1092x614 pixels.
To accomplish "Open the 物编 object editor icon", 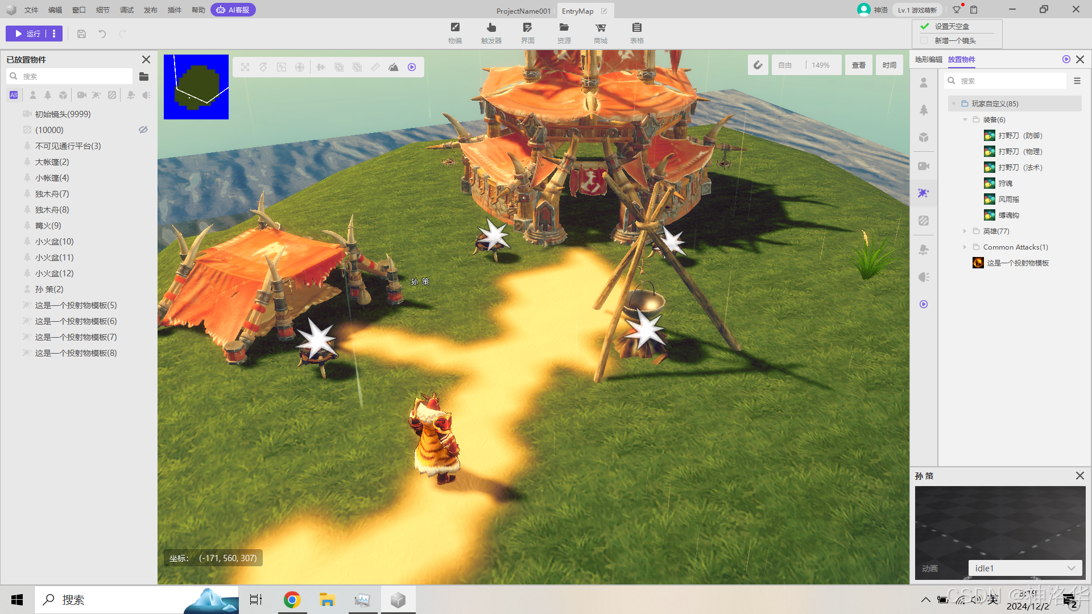I will pos(455,32).
